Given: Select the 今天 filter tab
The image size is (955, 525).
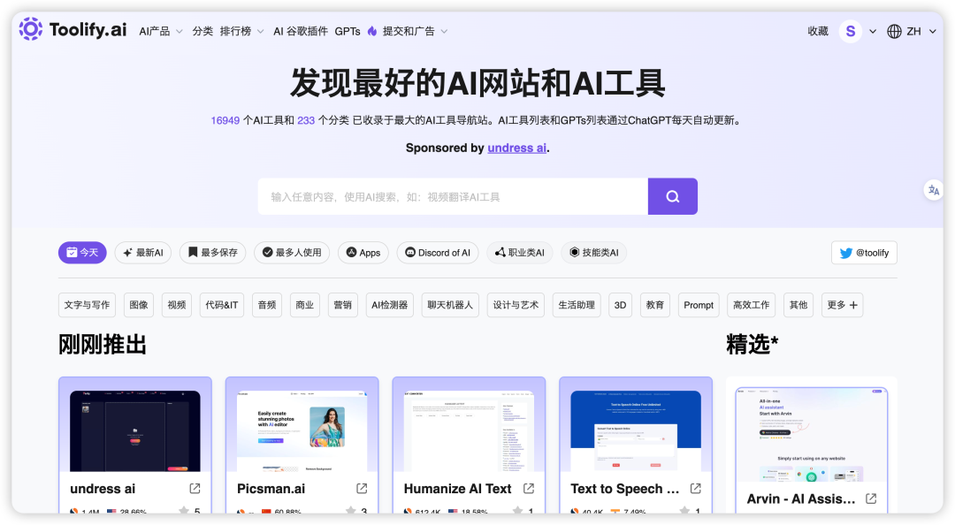Looking at the screenshot, I should (x=82, y=252).
